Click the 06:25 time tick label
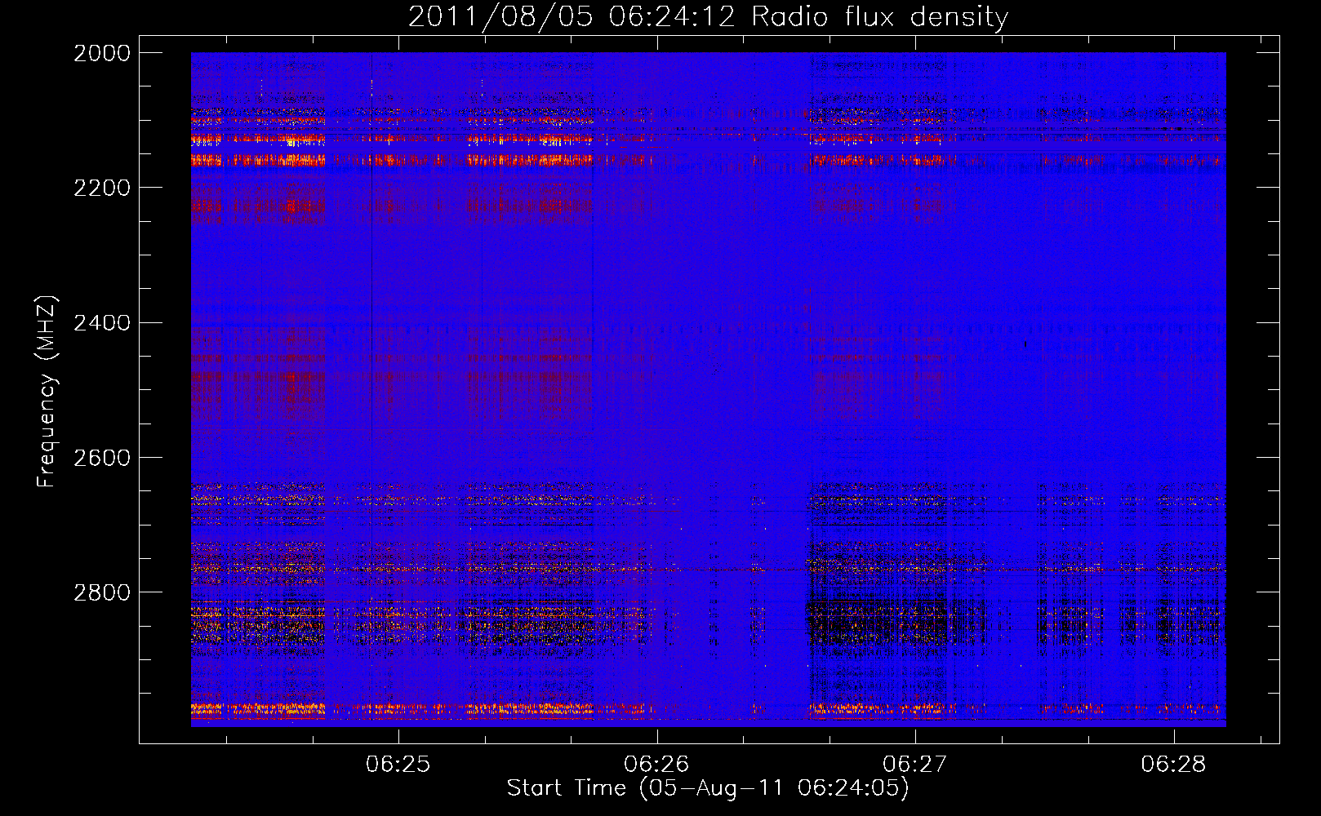1321x816 pixels. [x=398, y=764]
